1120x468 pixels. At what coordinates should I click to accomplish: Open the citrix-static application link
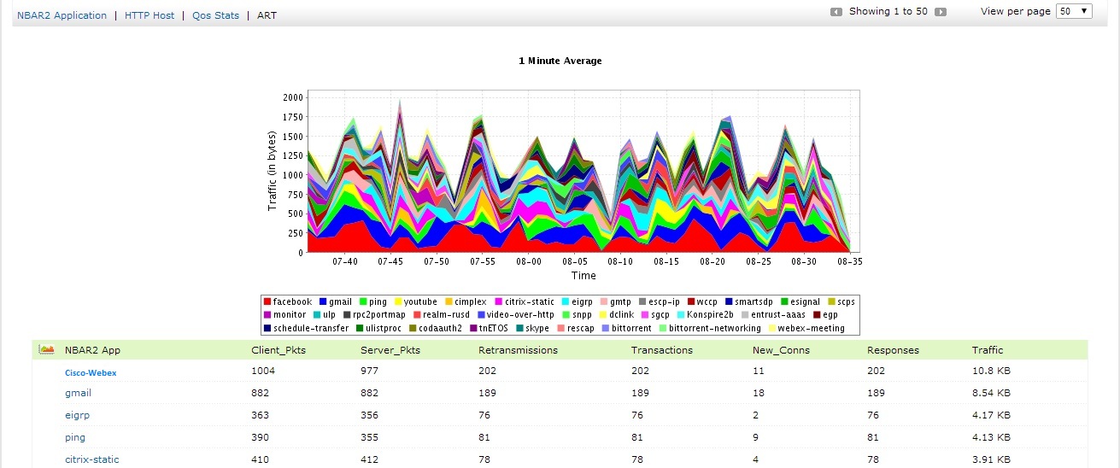[92, 459]
